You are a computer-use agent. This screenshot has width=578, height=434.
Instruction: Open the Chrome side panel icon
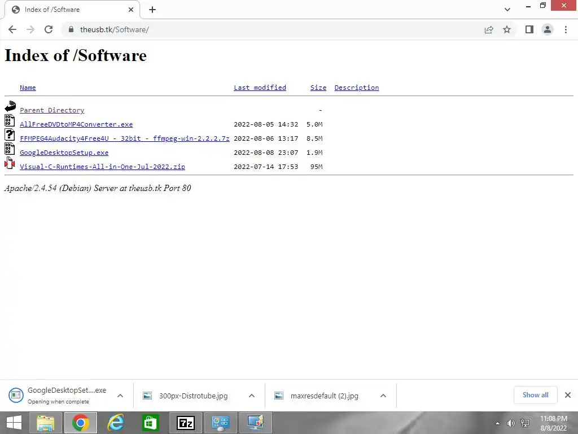[529, 29]
